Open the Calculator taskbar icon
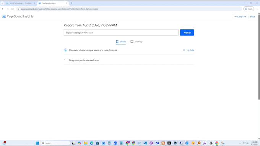The image size is (260, 146). coord(109,143)
